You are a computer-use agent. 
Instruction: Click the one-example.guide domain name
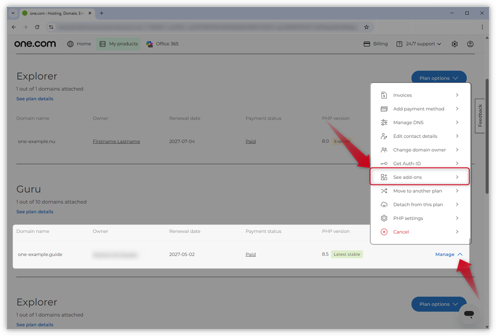[40, 254]
